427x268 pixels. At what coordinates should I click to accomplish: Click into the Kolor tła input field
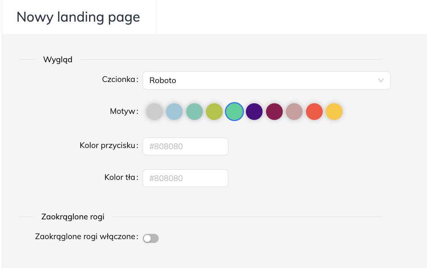tap(185, 178)
